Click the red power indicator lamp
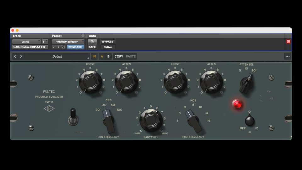 pos(237,104)
